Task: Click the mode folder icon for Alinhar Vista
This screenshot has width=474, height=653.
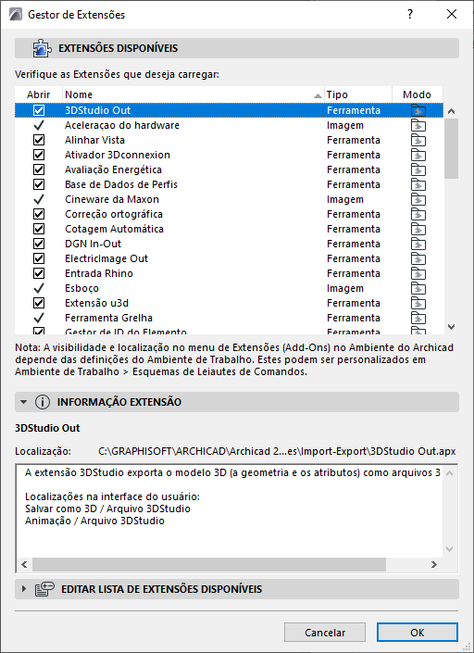Action: pyautogui.click(x=418, y=140)
